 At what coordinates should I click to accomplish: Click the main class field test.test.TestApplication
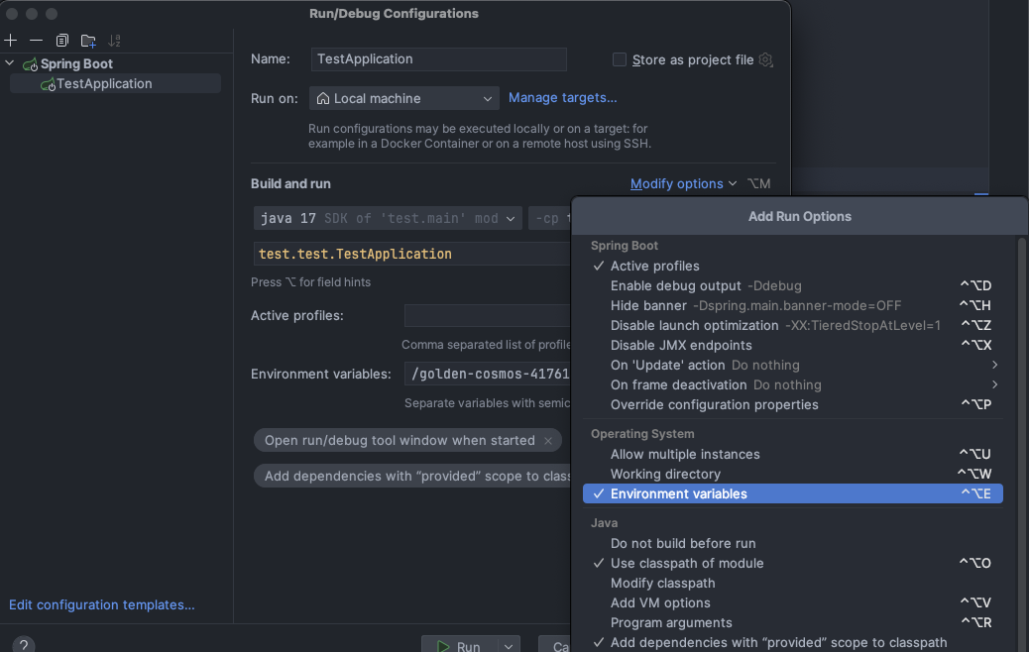412,254
